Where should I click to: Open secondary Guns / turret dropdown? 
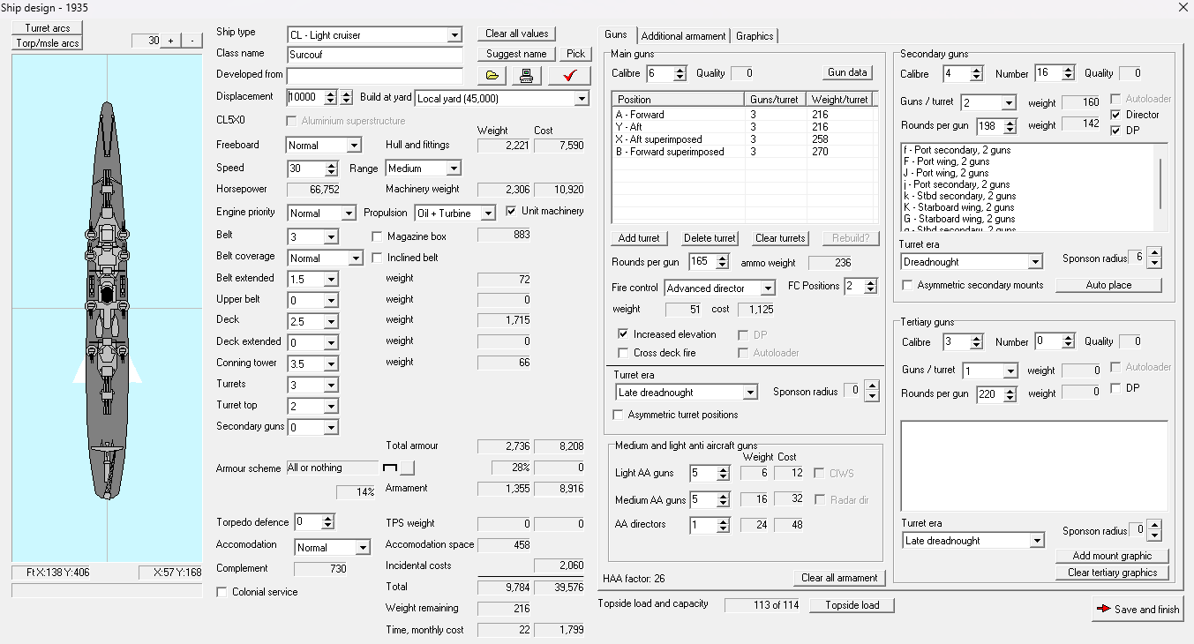(1009, 103)
